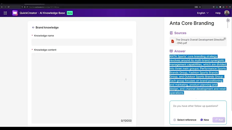Click the browser shield icon in address bar
232x130 pixels.
coord(22,7)
